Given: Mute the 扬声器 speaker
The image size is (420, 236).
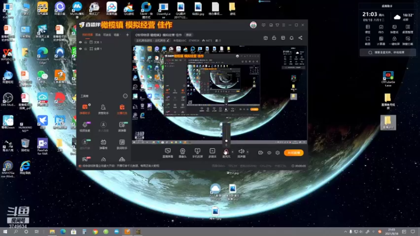Looking at the screenshot, I should pyautogui.click(x=241, y=153).
